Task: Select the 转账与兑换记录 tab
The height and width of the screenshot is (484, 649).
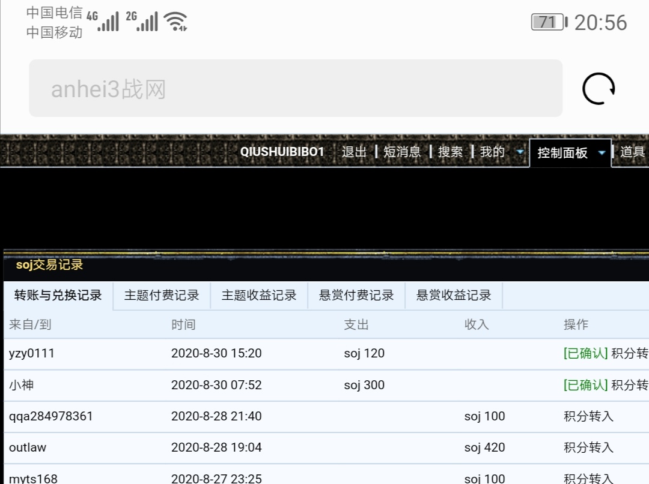Action: tap(58, 295)
